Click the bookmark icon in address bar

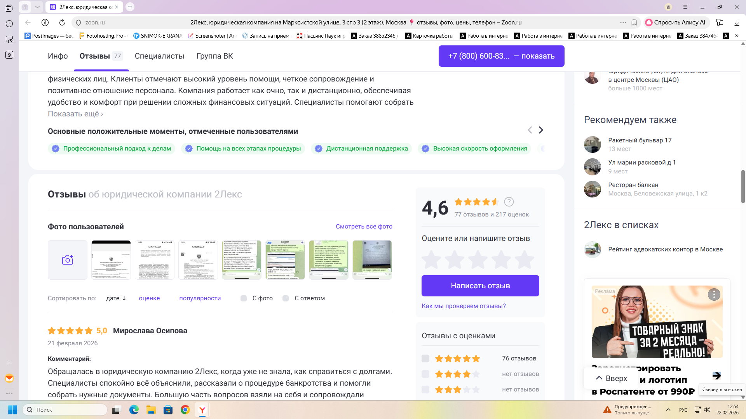(634, 23)
